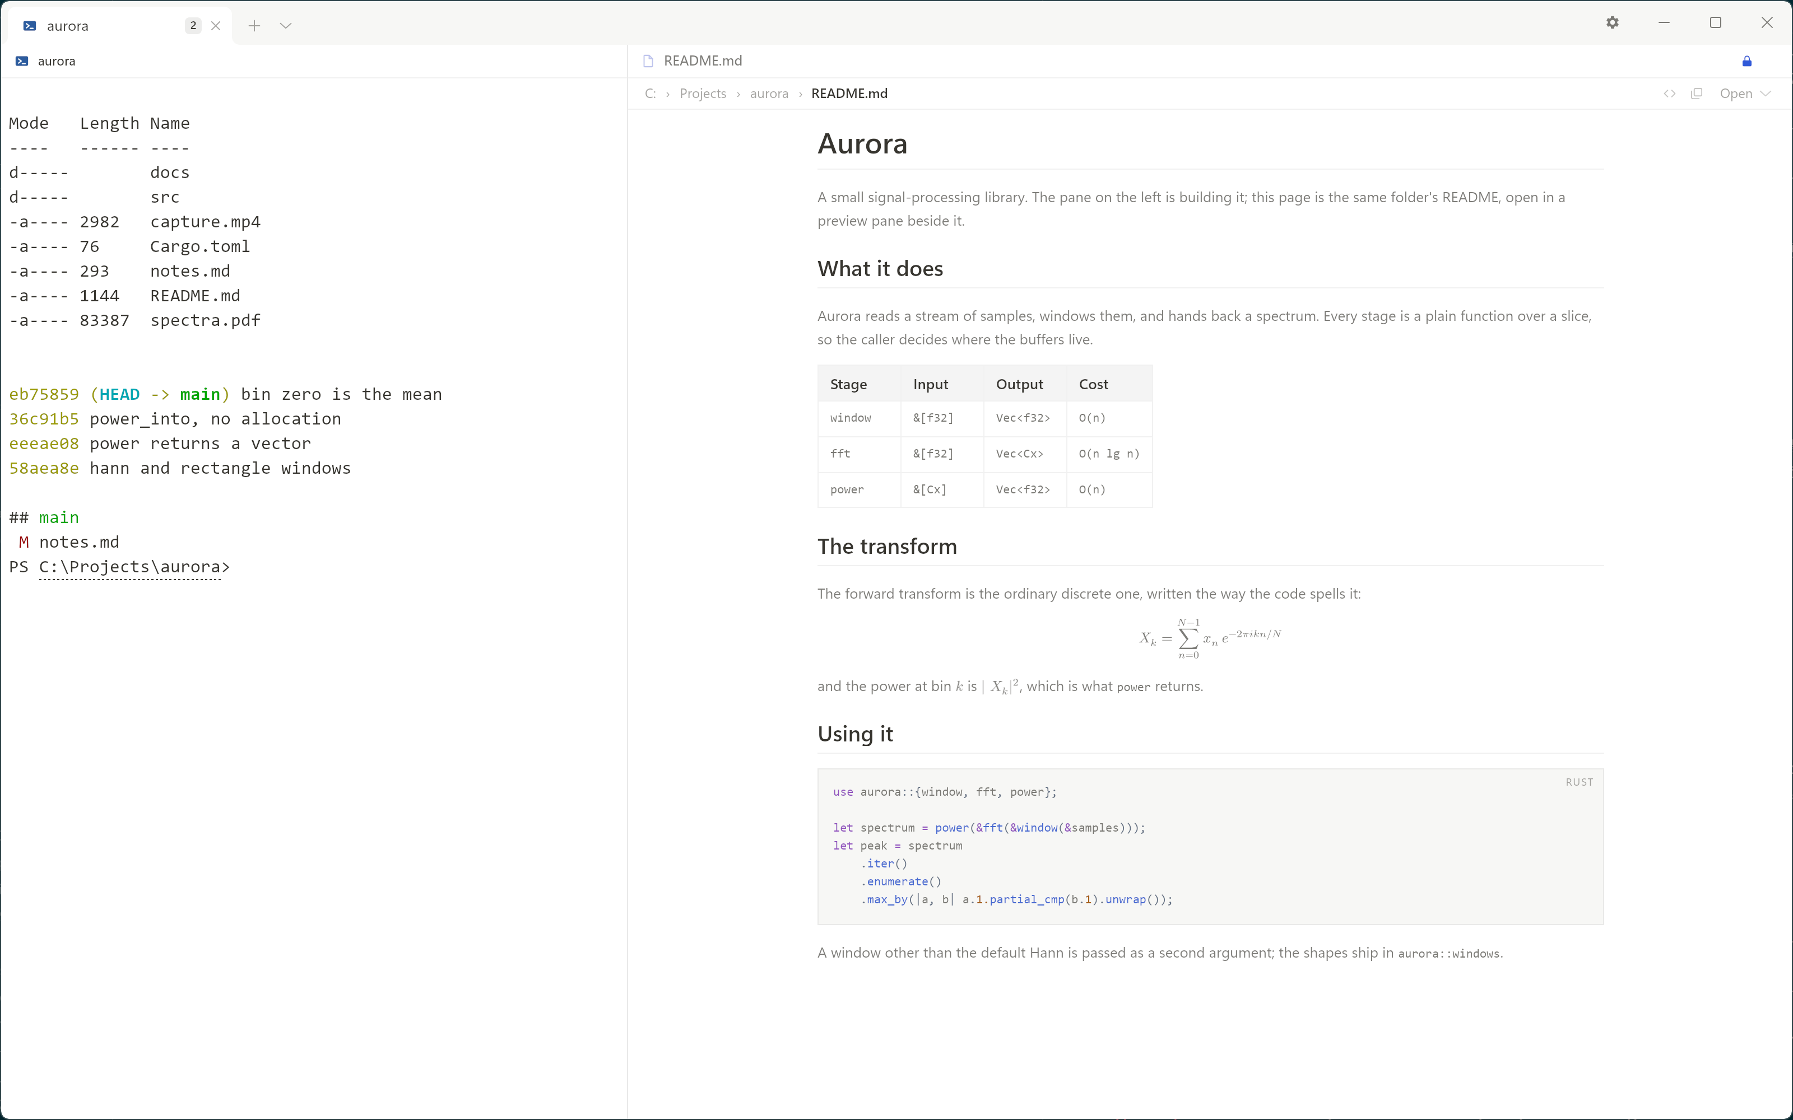Maximize the window
Screen dimensions: 1793x1120
coord(1715,23)
